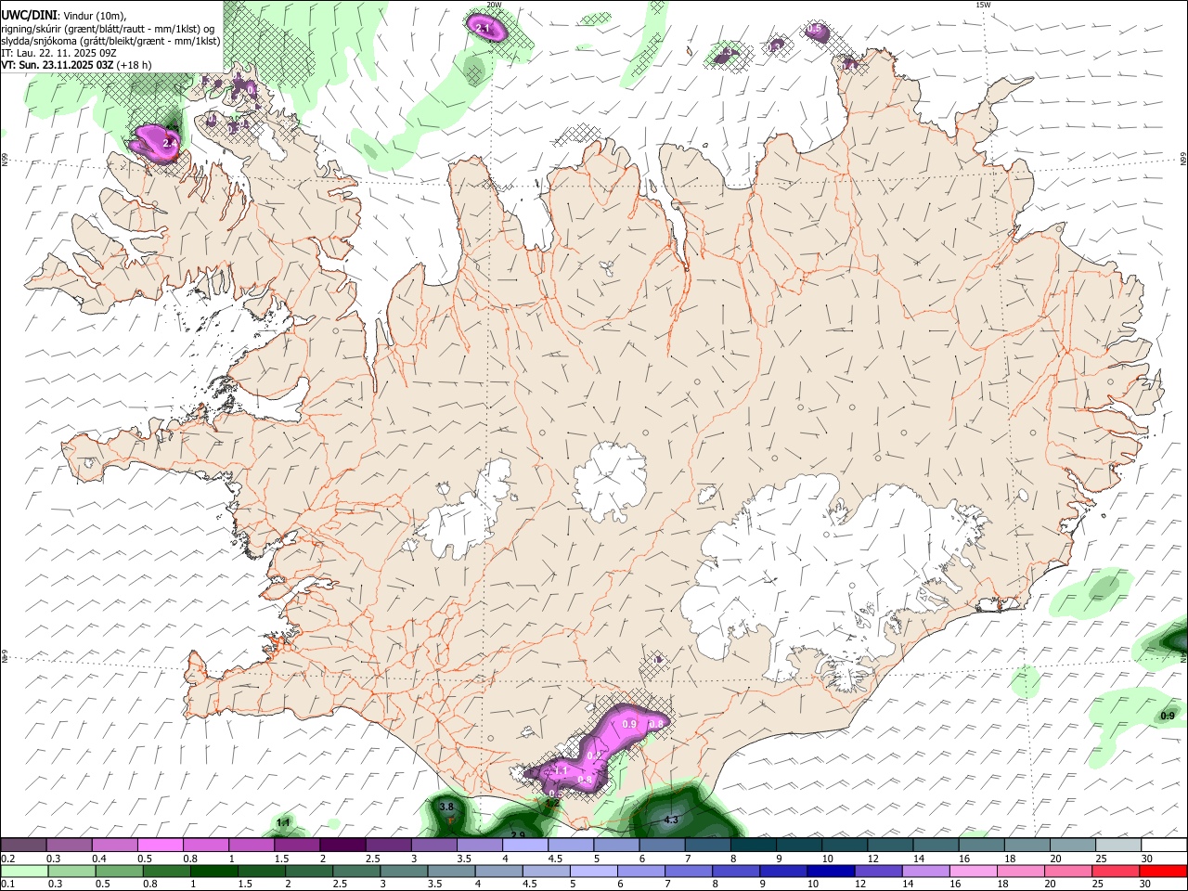Click the 'slydda/snjókoma' legend description line
Image resolution: width=1188 pixels, height=891 pixels.
110,41
